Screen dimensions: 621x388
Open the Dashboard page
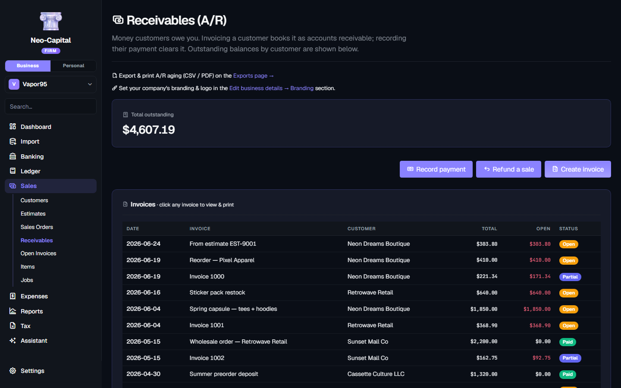click(x=50, y=127)
